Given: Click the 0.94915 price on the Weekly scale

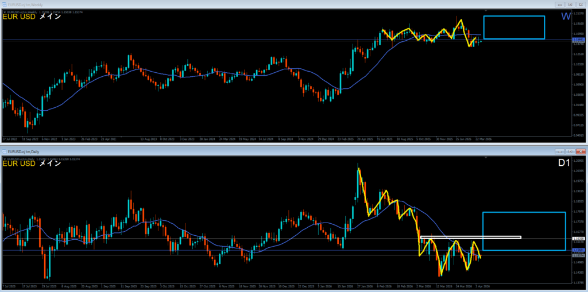Looking at the screenshot, I should 578,135.
